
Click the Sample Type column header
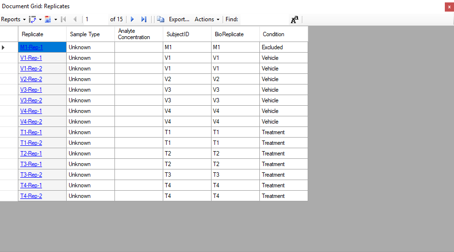click(x=90, y=34)
